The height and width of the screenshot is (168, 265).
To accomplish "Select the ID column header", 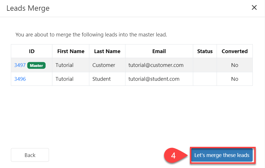I will pos(32,51).
